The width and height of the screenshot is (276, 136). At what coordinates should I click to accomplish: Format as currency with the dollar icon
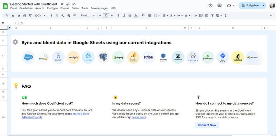pyautogui.click(x=51, y=16)
